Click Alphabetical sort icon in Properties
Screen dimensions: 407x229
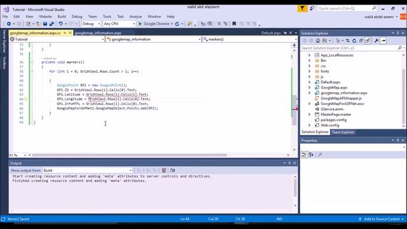312,155
